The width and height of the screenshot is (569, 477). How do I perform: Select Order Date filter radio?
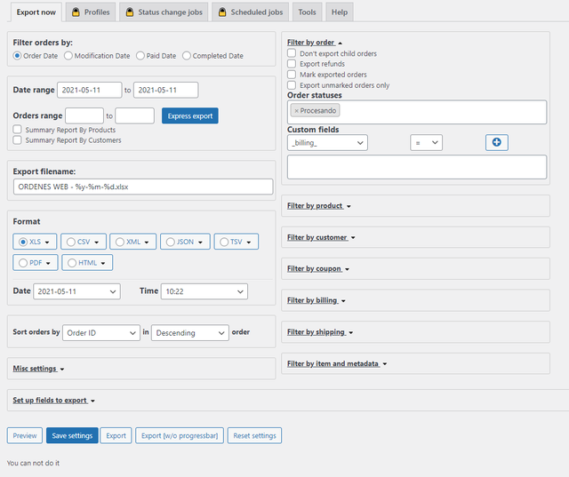coord(17,56)
